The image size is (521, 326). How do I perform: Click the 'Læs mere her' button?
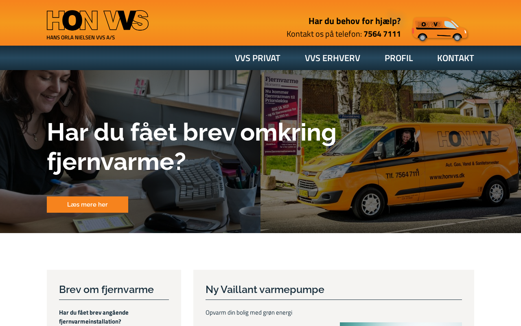tap(88, 205)
